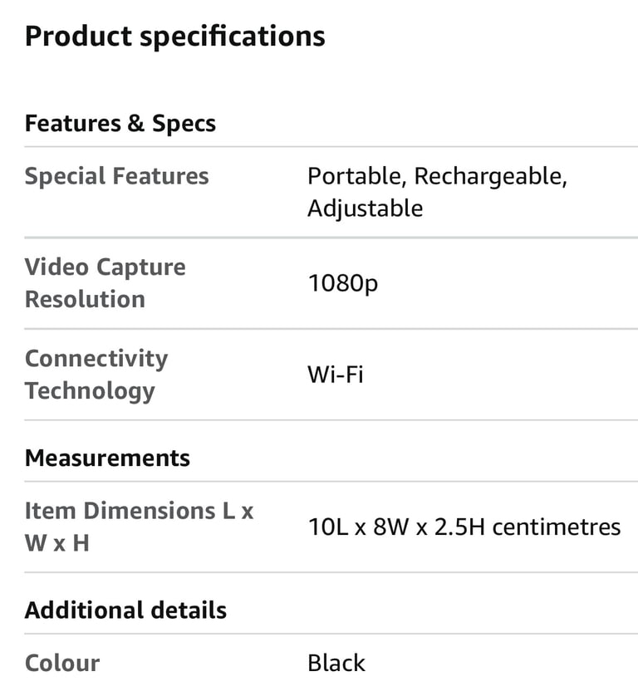
Task: Click the word Portable in Special Features
Action: click(x=355, y=176)
